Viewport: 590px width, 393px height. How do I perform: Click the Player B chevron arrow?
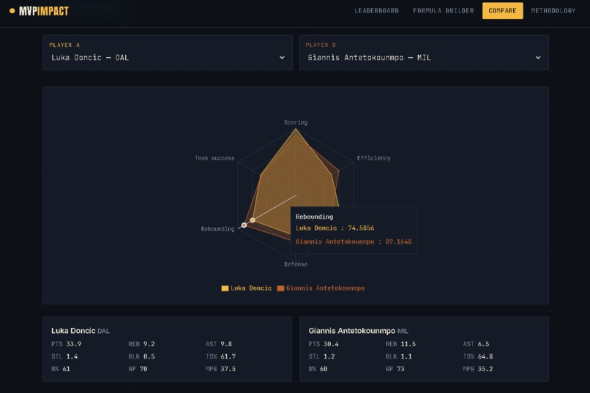(x=538, y=58)
